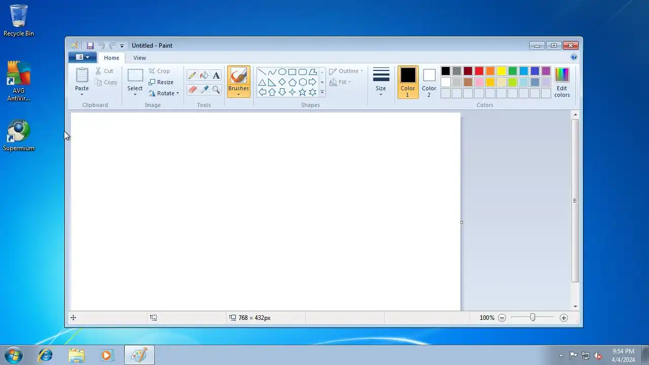649x365 pixels.
Task: Choose the Diamond shape
Action: (282, 82)
